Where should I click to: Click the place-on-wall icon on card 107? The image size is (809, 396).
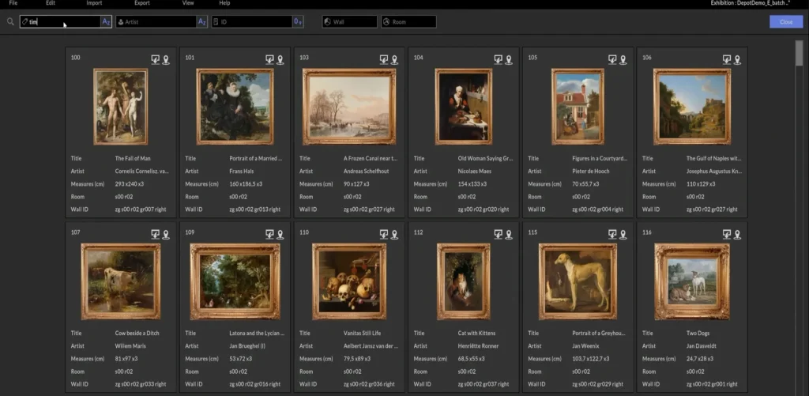tap(156, 235)
